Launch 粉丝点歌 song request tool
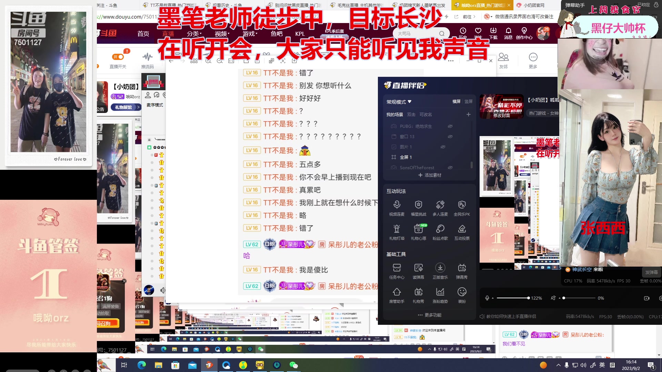The height and width of the screenshot is (372, 662). coord(440,232)
